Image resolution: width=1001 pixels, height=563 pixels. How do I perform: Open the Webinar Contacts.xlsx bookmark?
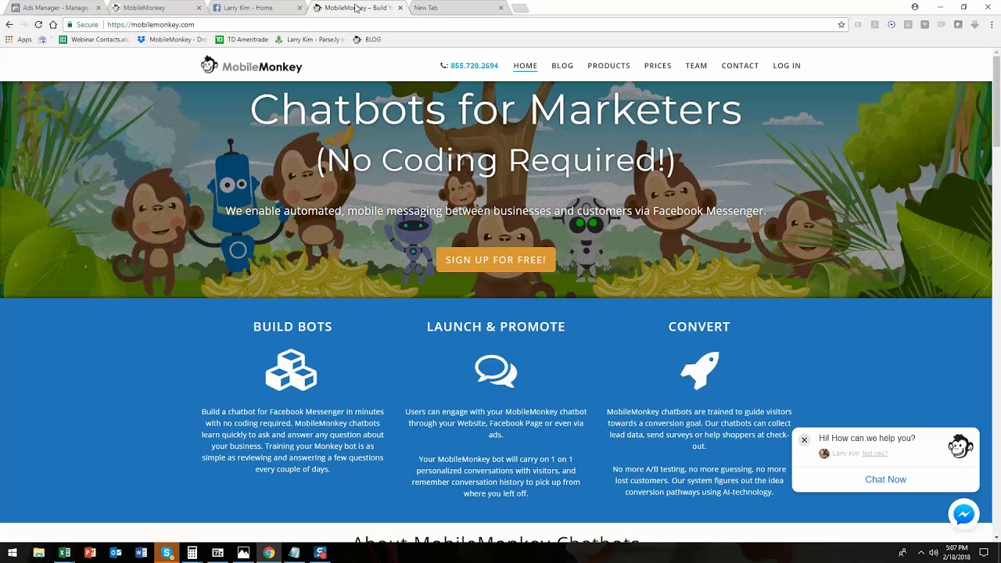pos(94,39)
